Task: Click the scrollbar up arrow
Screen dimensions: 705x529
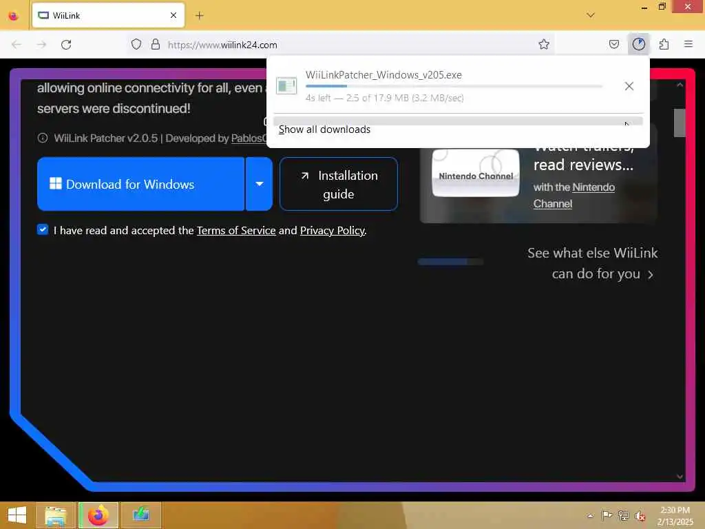Action: [680, 85]
